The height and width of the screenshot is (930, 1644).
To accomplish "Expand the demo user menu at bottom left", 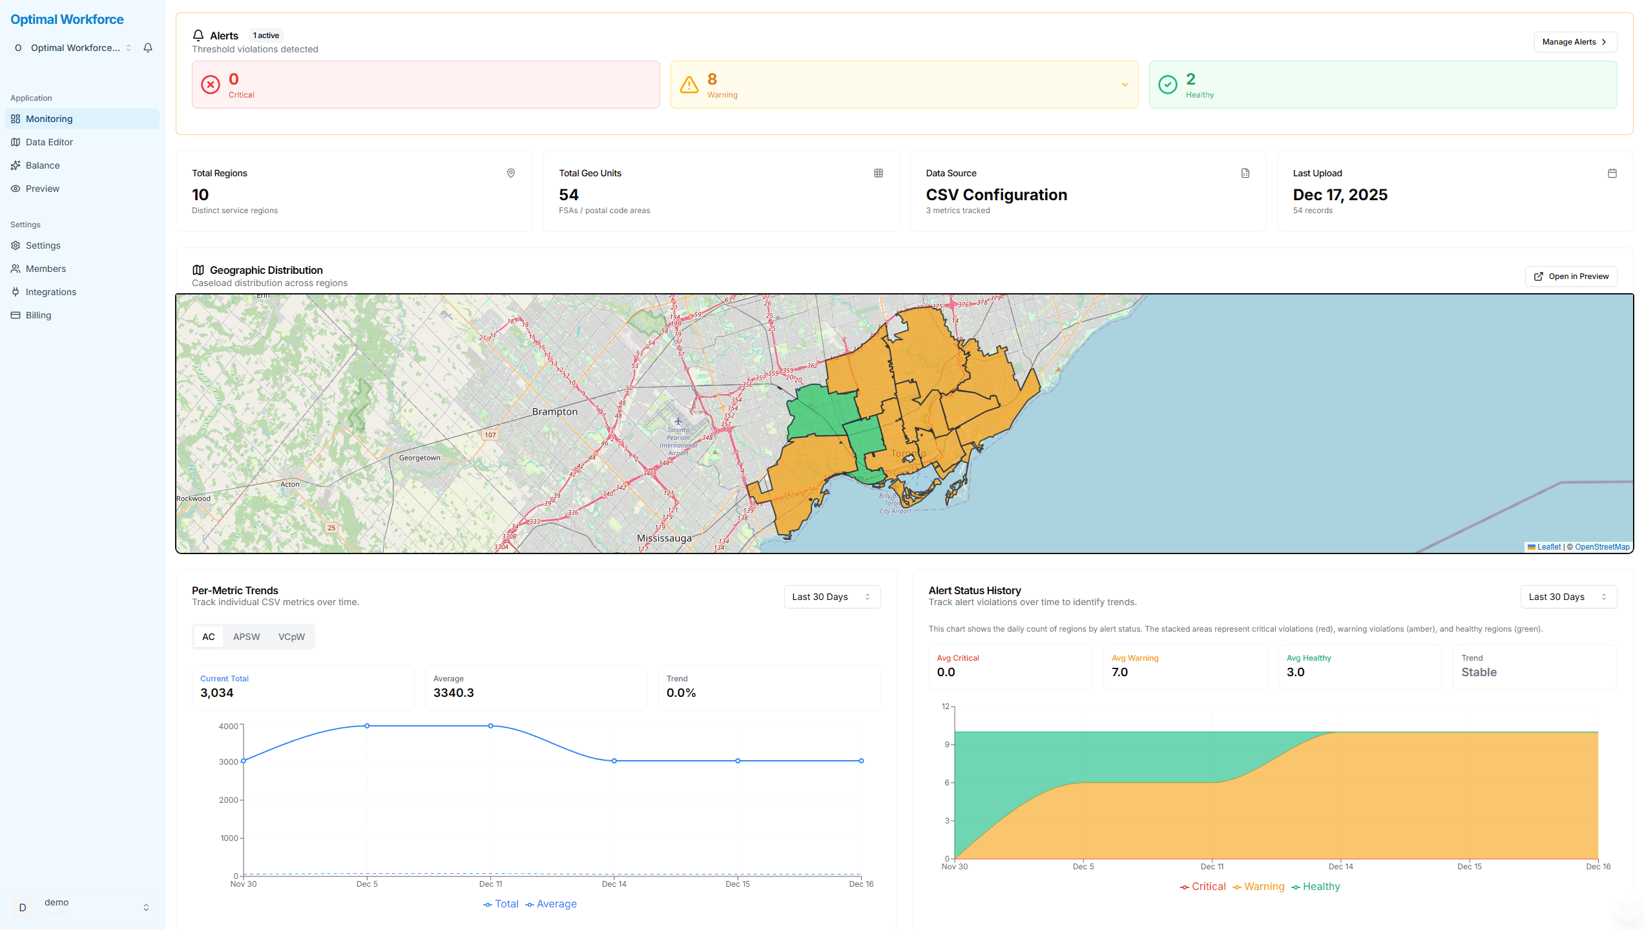I will tap(82, 907).
